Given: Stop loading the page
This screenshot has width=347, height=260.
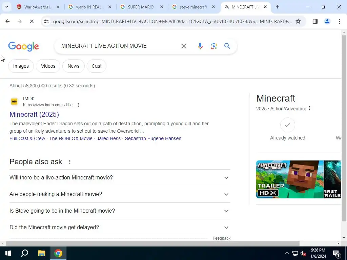Looking at the screenshot, I should point(32,21).
